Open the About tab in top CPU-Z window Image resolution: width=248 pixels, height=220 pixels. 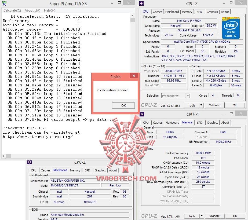click(x=225, y=12)
